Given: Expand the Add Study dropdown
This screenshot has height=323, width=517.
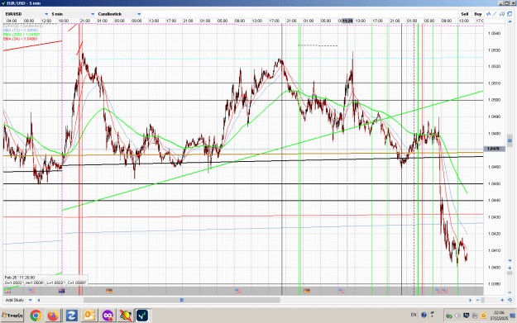Looking at the screenshot, I should (x=18, y=300).
